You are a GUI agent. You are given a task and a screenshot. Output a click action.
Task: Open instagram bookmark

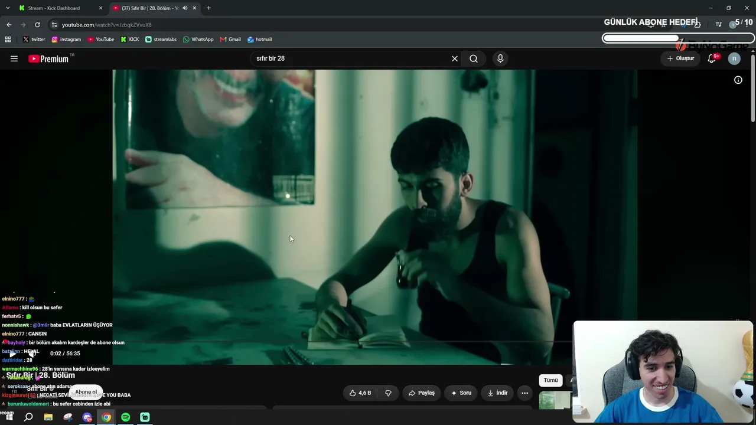pyautogui.click(x=66, y=40)
